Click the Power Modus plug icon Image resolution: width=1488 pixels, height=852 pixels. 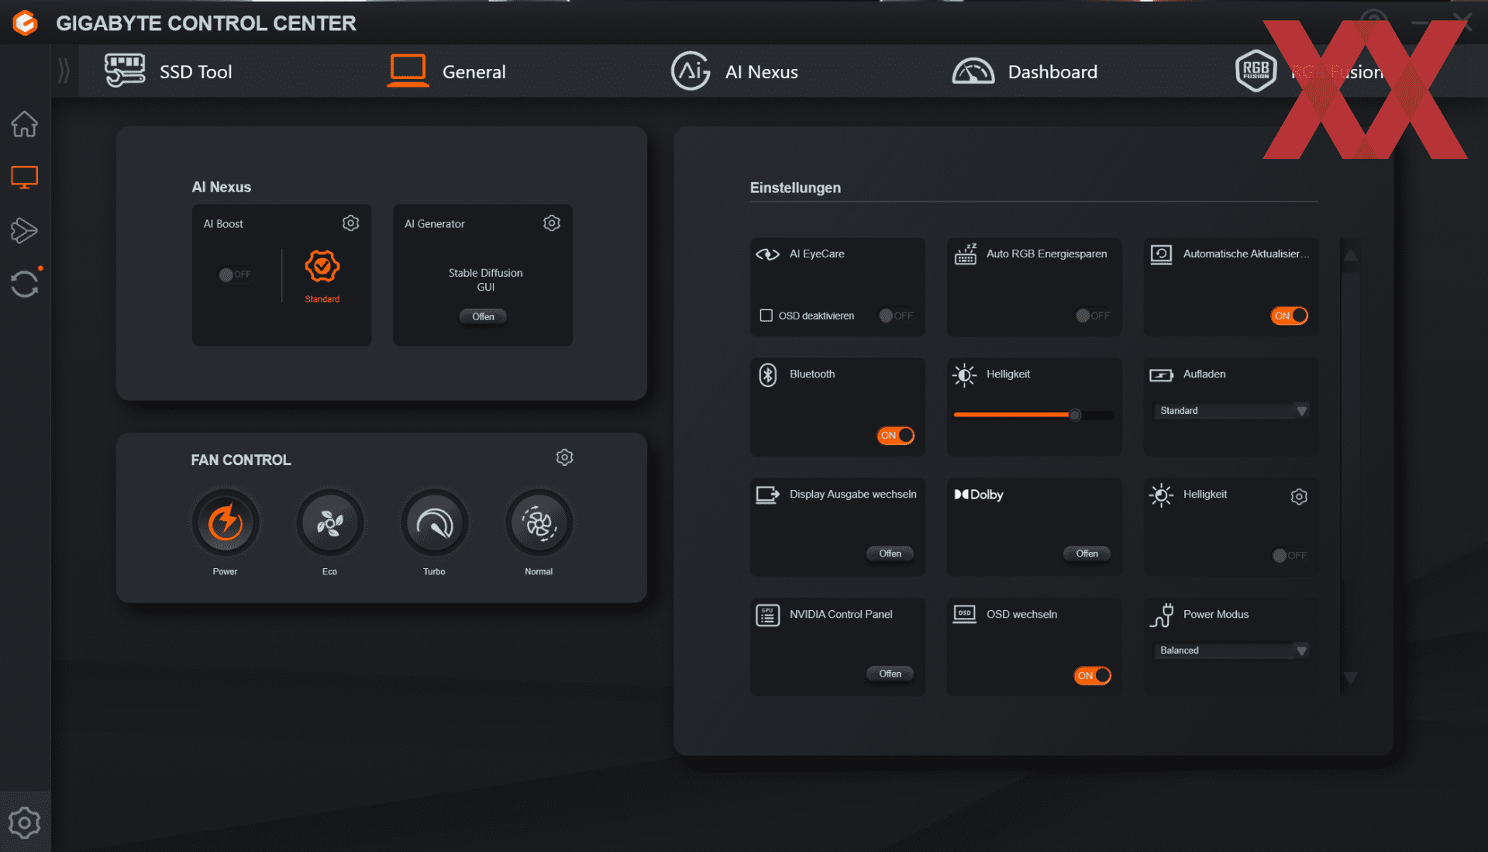coord(1162,616)
